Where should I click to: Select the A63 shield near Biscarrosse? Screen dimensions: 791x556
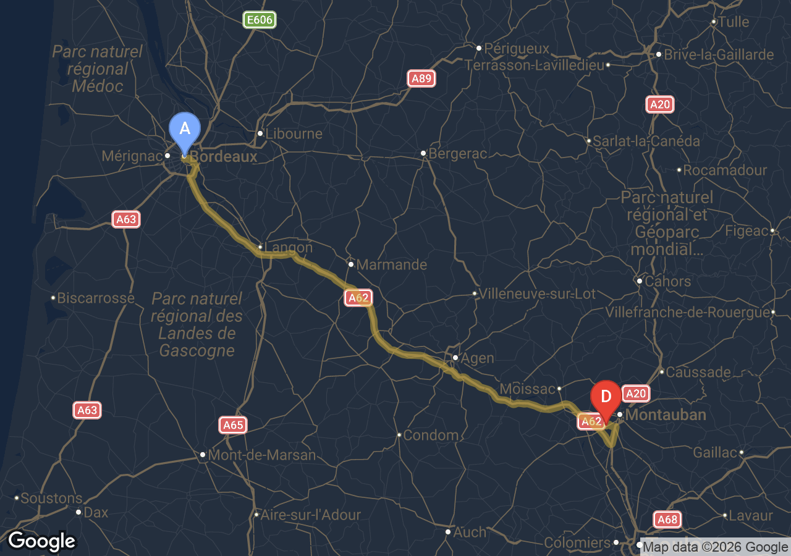coord(126,219)
